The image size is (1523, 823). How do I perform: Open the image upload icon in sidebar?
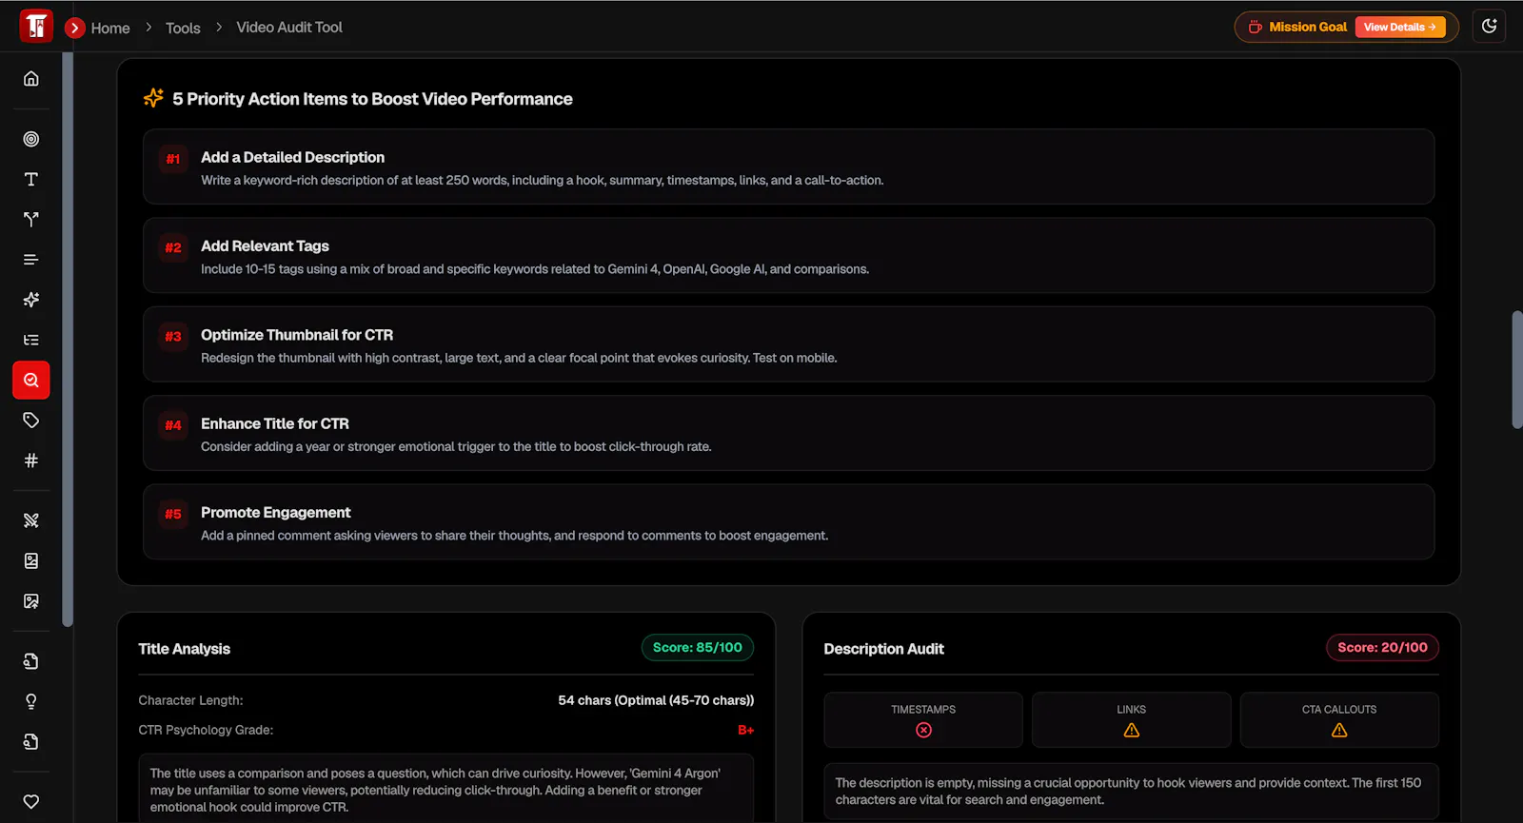(31, 601)
